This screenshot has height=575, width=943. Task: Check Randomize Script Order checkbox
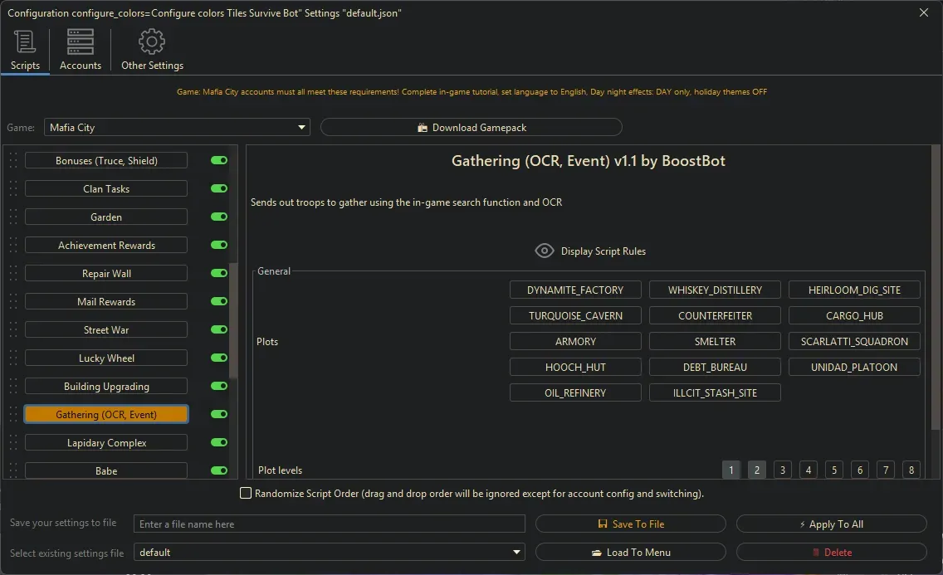246,494
